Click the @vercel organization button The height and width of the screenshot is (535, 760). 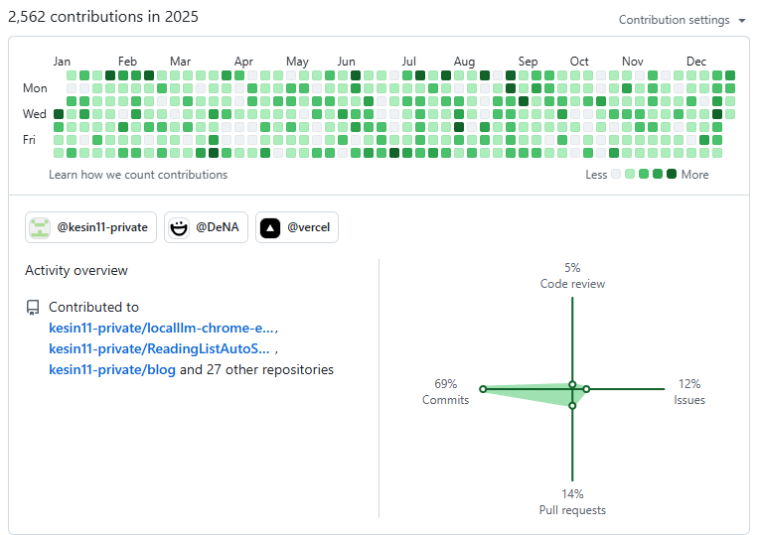(x=297, y=227)
